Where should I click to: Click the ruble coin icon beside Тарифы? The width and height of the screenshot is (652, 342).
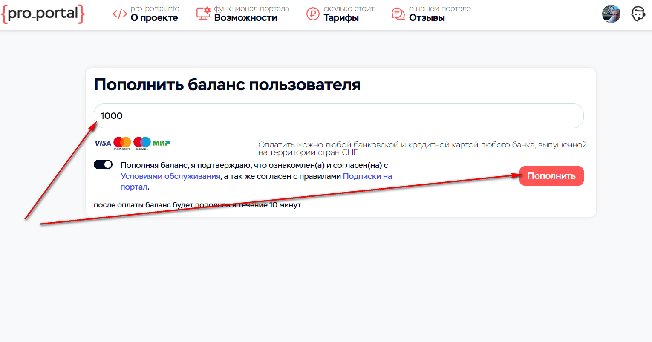(x=313, y=14)
